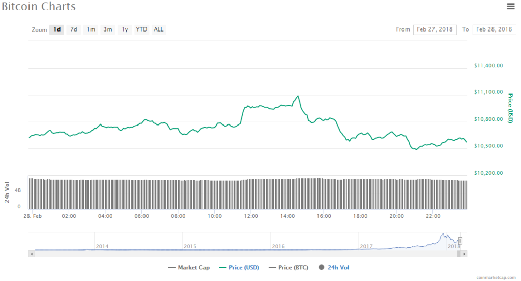Toggle Market Cap series in legend
Viewport: 521px width, 281px height.
[x=188, y=267]
